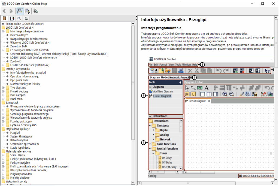Click the plus expander beside Stałe i złącza
Viewport: 279px width, 186px height.
click(3, 155)
